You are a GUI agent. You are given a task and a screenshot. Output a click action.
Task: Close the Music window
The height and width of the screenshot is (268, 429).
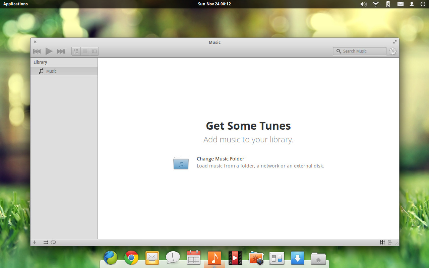35,42
